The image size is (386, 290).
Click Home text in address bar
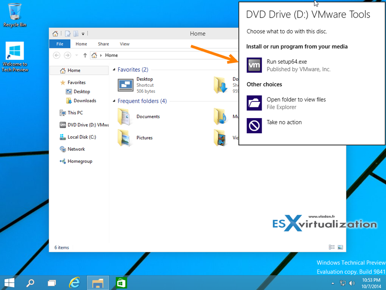[111, 55]
